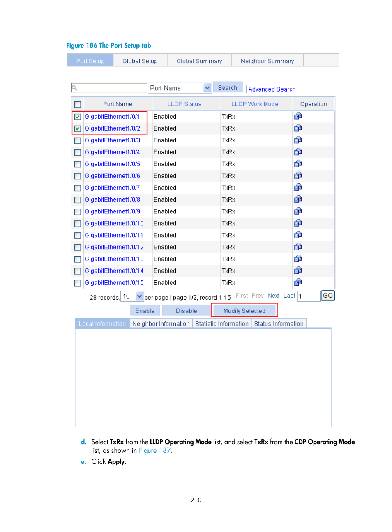Click operation icon for GigabitEthernet1/0/15 row
The width and height of the screenshot is (392, 532).
tap(298, 283)
